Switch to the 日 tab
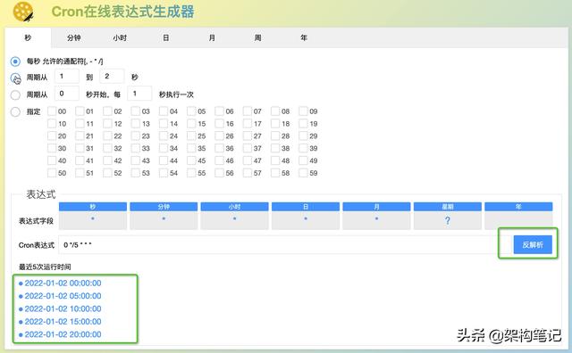Image resolution: width=572 pixels, height=353 pixels. [166, 37]
